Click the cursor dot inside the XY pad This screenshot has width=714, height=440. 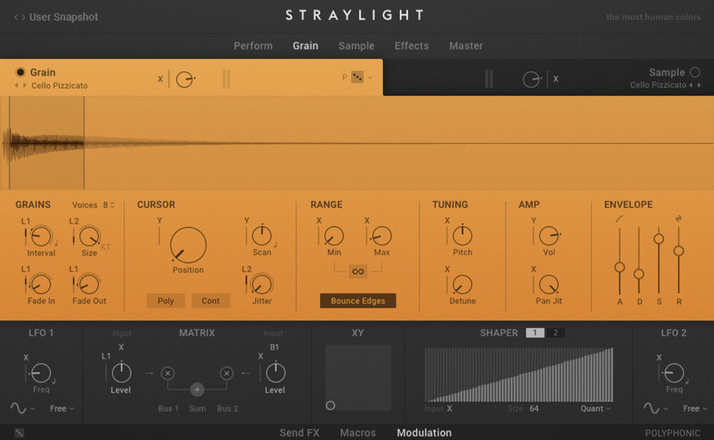click(x=331, y=406)
